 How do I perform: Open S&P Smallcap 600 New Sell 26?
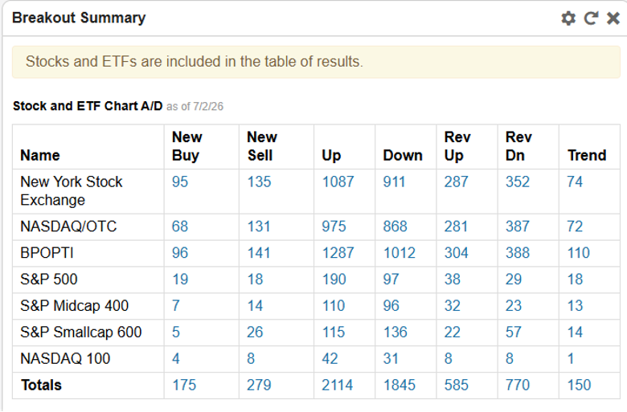tap(255, 332)
